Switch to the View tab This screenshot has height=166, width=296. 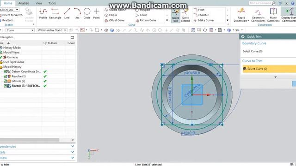click(39, 3)
